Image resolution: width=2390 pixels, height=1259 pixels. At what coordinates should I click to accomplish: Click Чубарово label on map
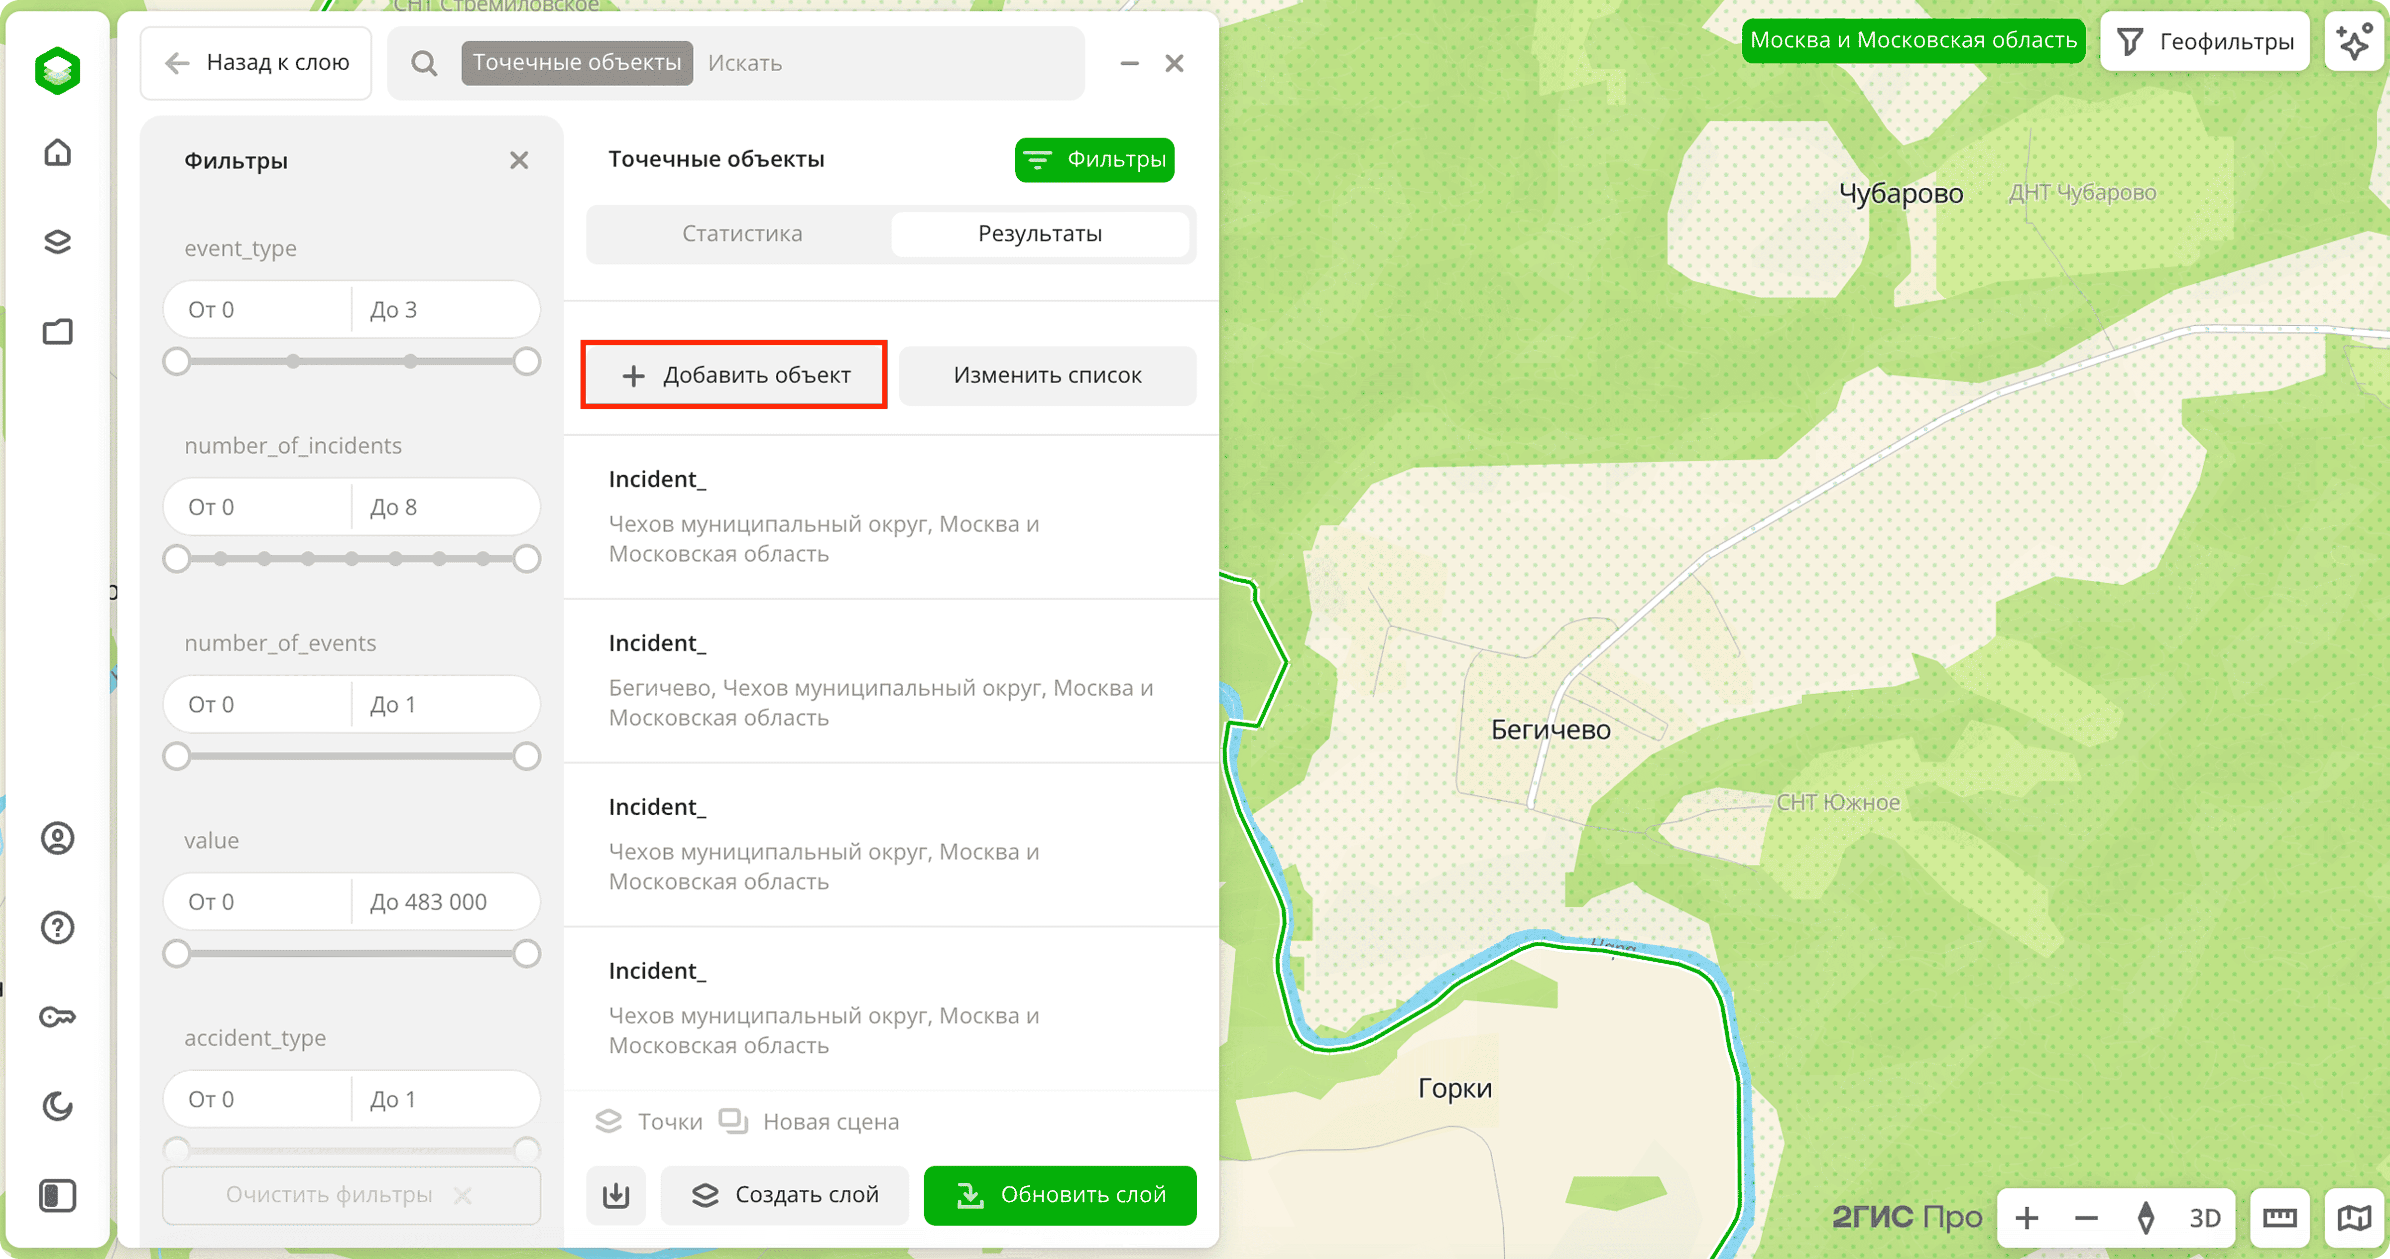(x=1900, y=193)
